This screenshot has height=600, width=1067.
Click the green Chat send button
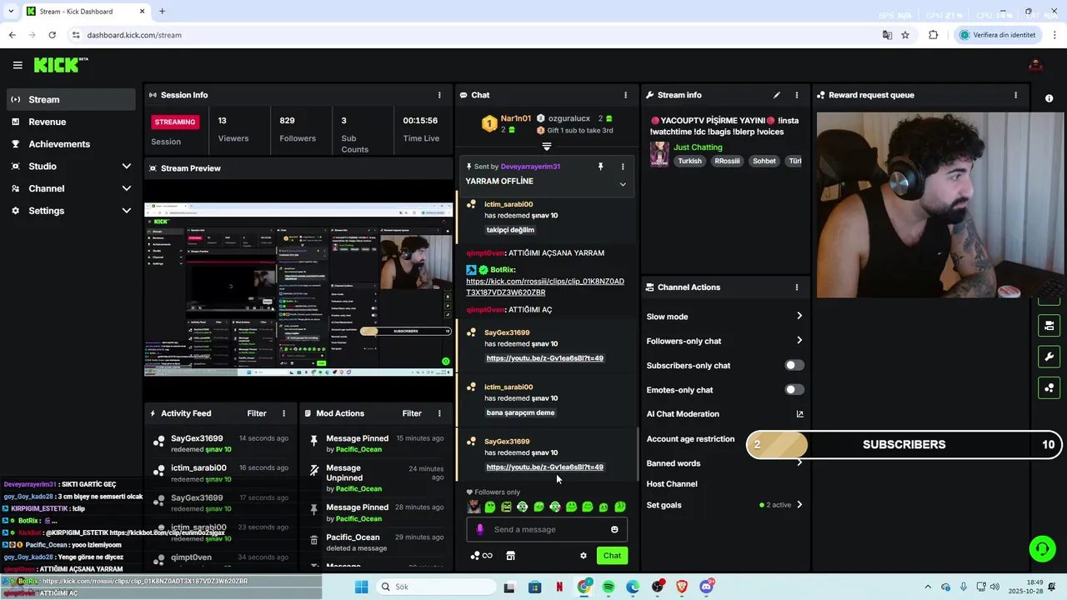[x=612, y=556]
